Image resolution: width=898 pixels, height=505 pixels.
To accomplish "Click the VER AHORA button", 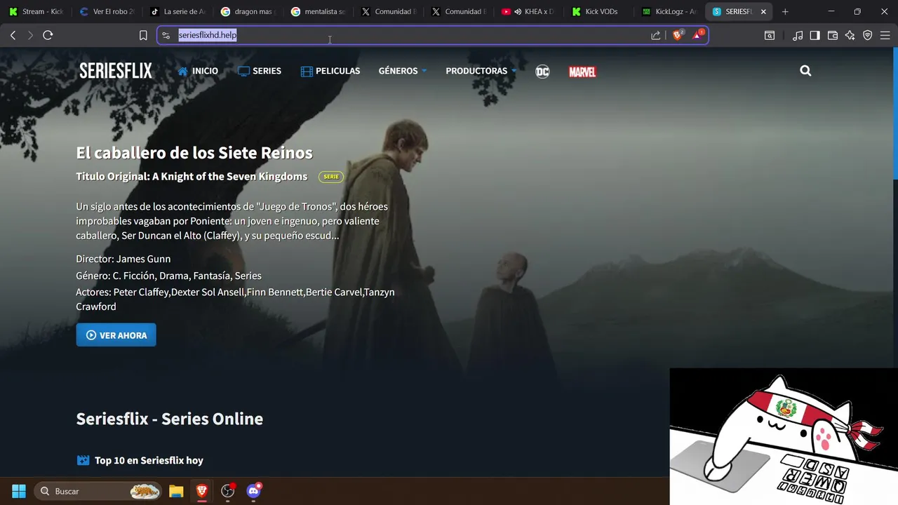I will pos(116,335).
